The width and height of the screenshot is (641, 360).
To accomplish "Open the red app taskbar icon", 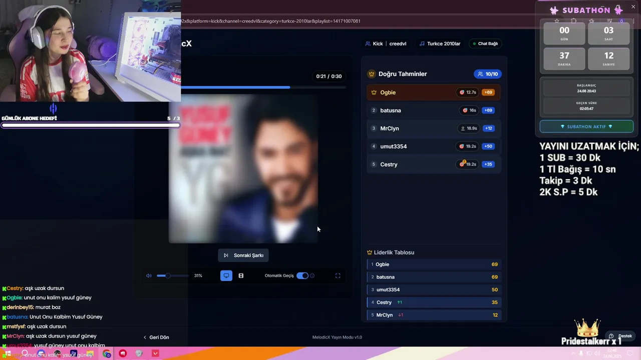I will [x=123, y=353].
